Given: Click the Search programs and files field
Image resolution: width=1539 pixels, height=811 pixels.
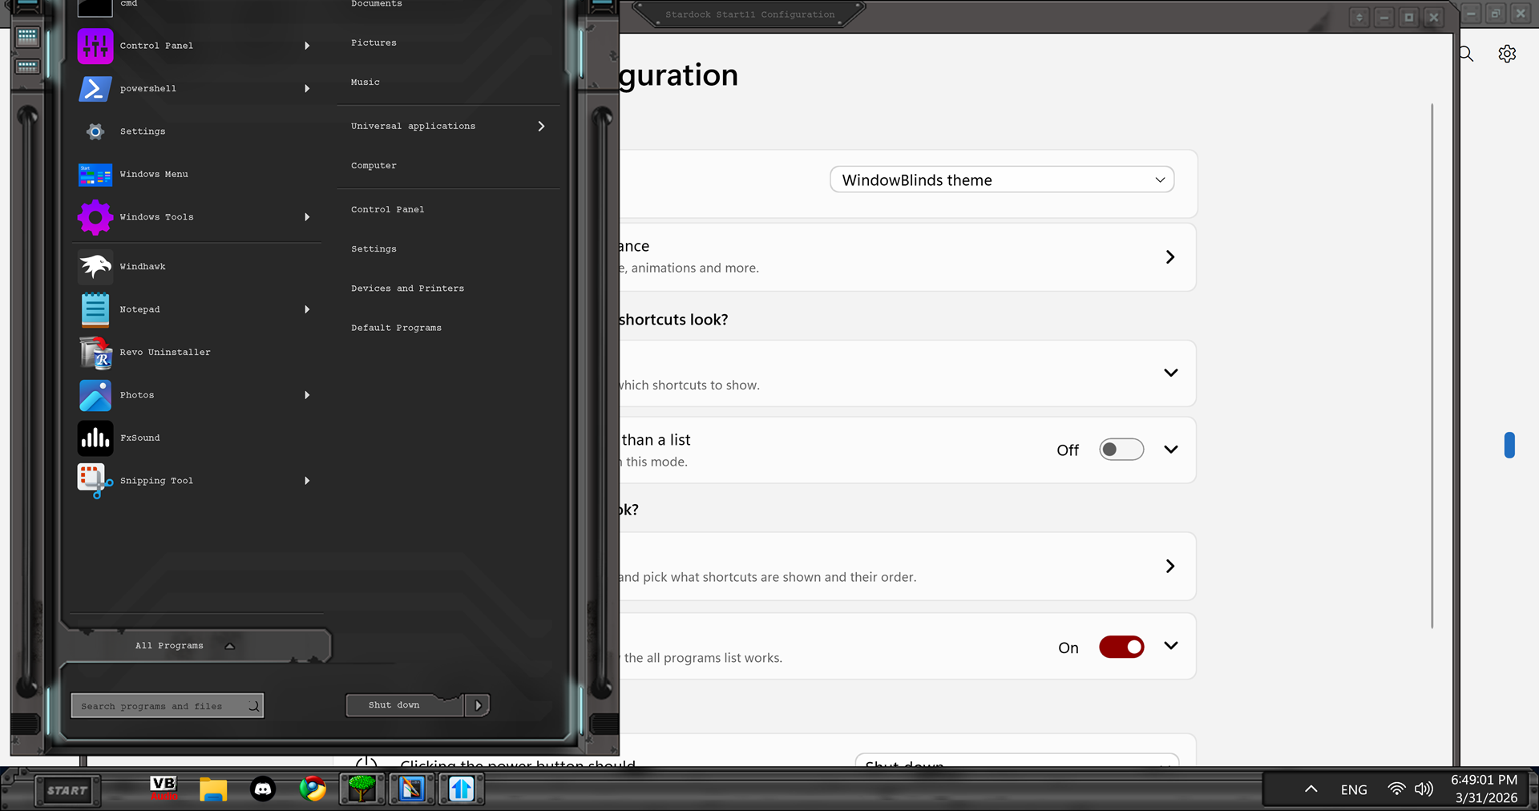Looking at the screenshot, I should tap(160, 706).
